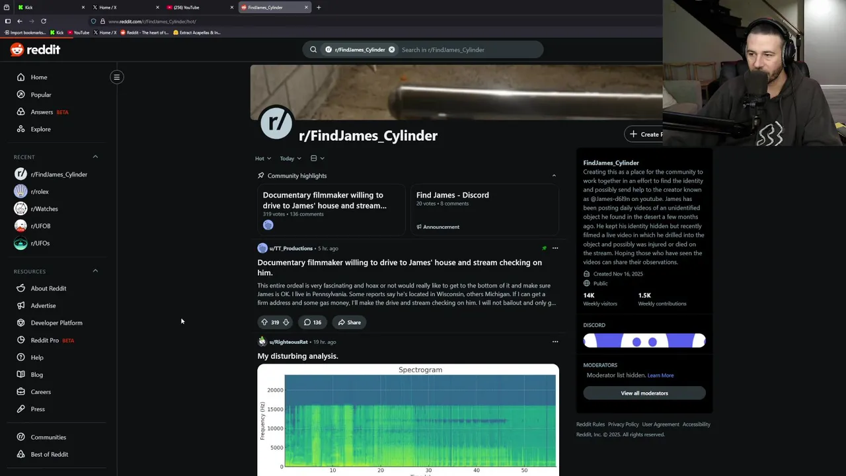Open the Import bookmarks item
Screen dimensions: 846x476
25,32
